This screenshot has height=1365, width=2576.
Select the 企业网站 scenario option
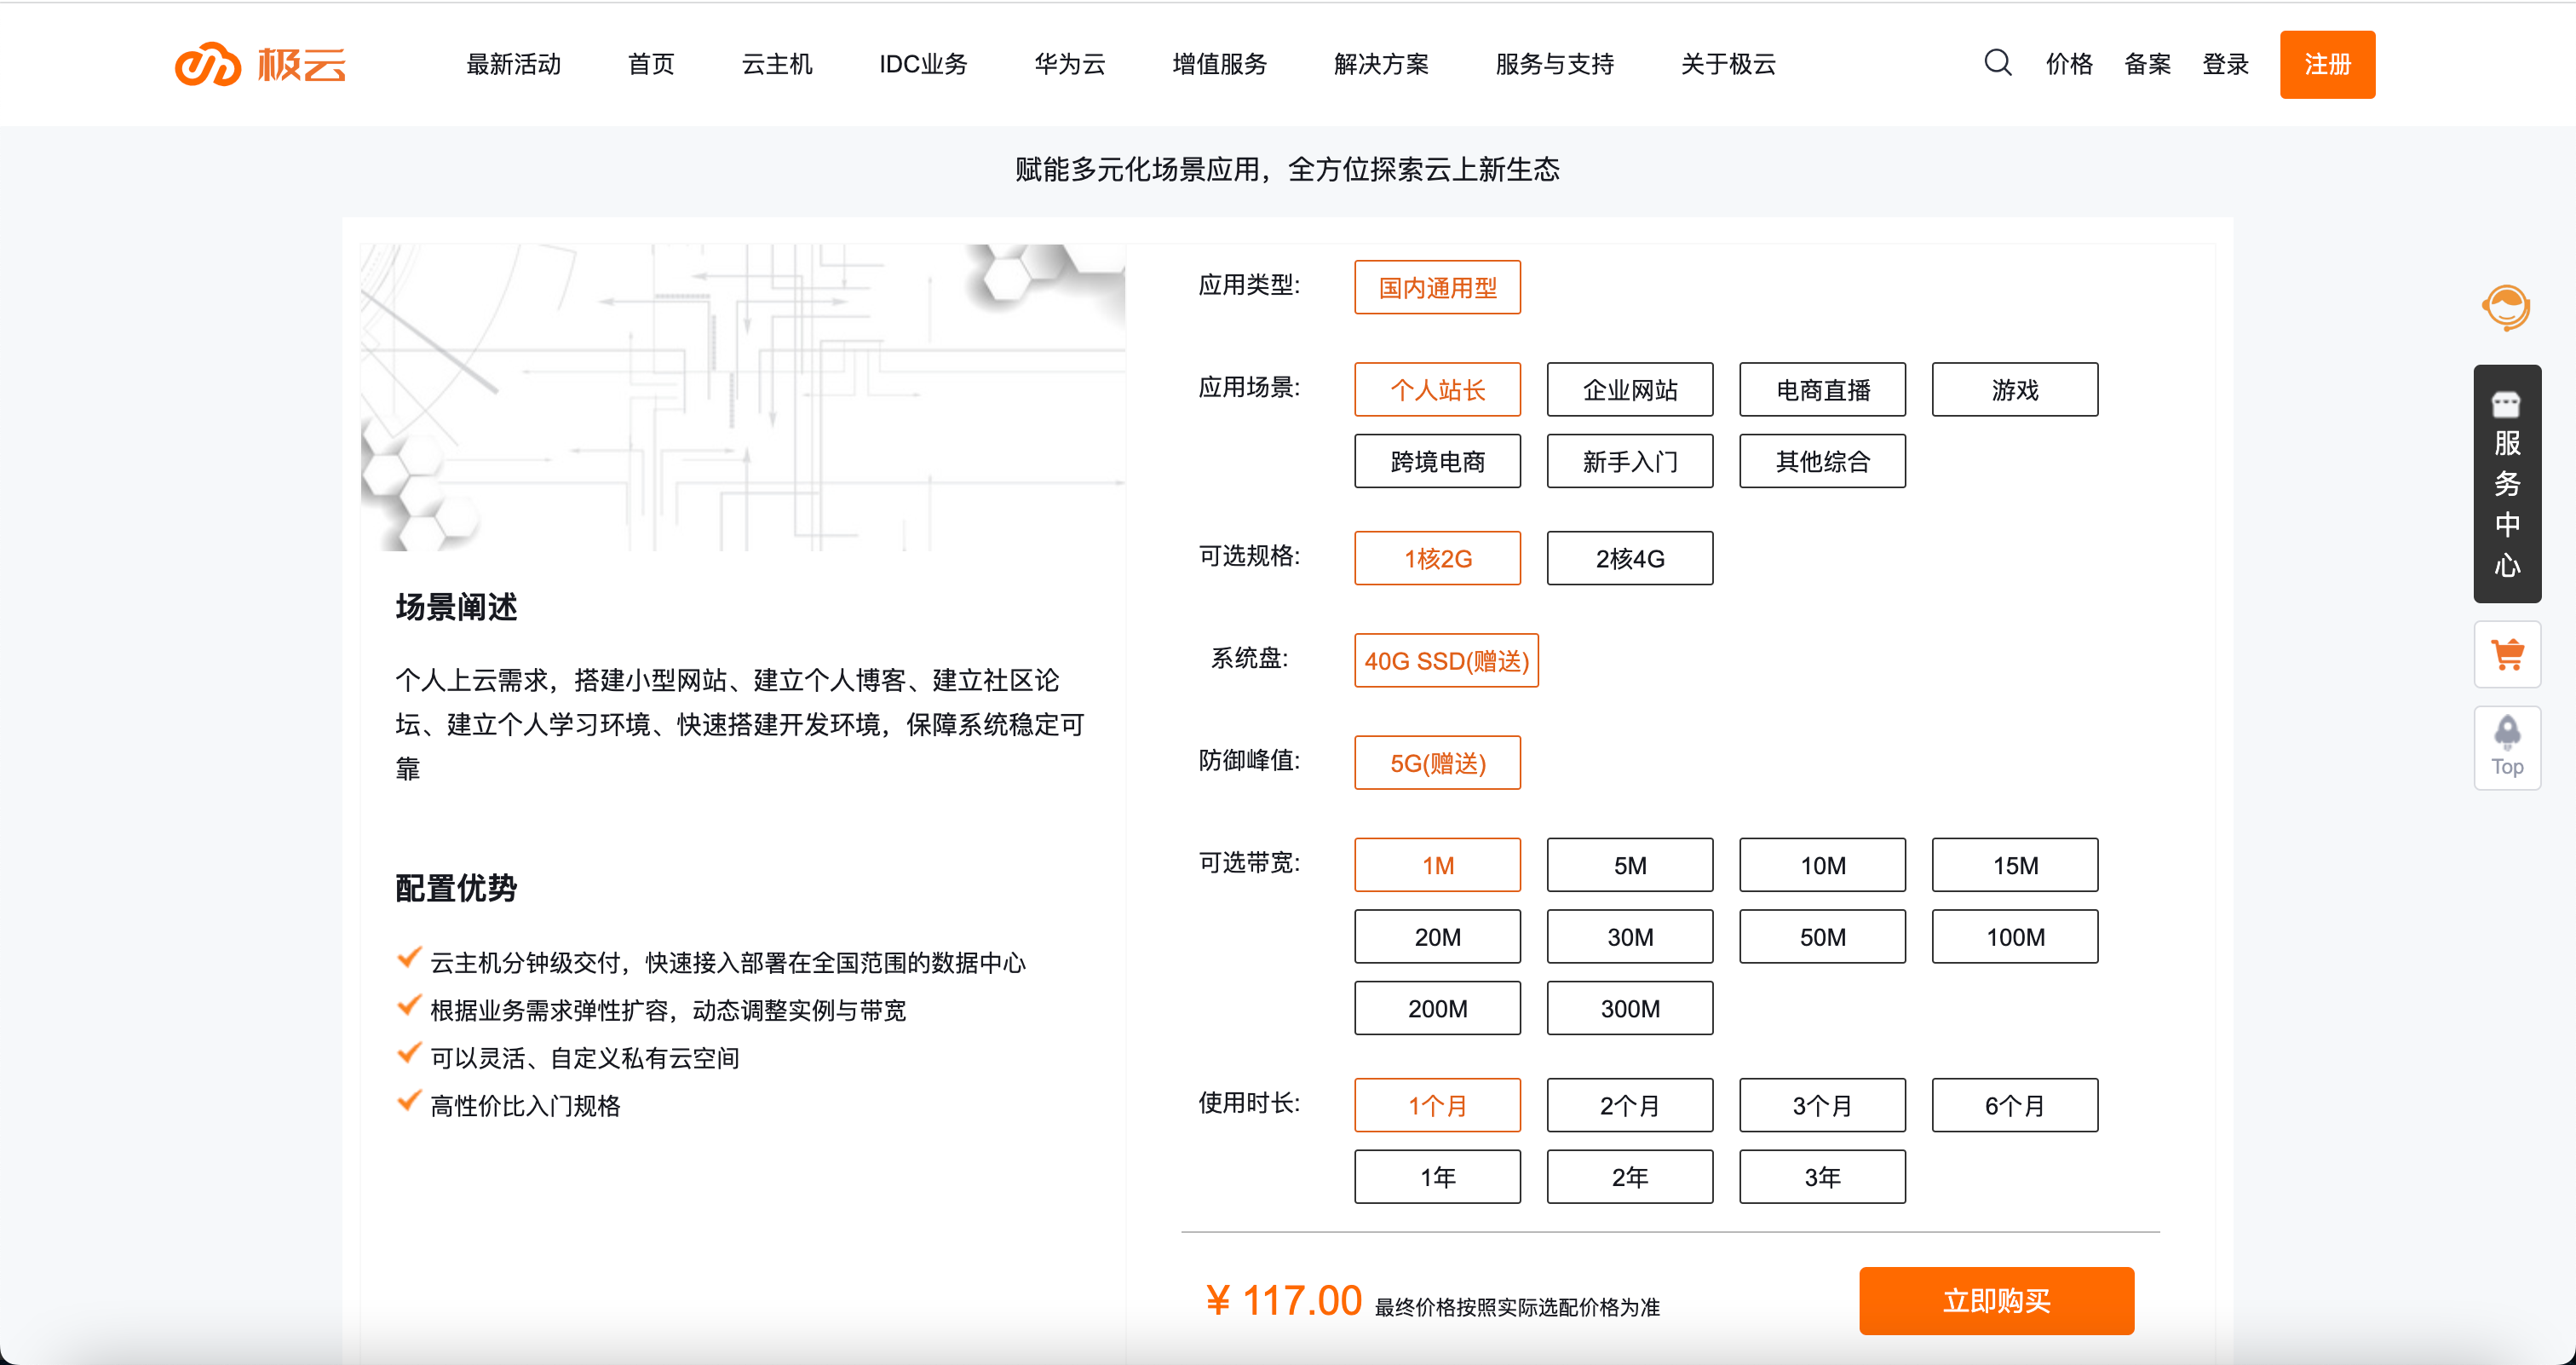coord(1629,390)
